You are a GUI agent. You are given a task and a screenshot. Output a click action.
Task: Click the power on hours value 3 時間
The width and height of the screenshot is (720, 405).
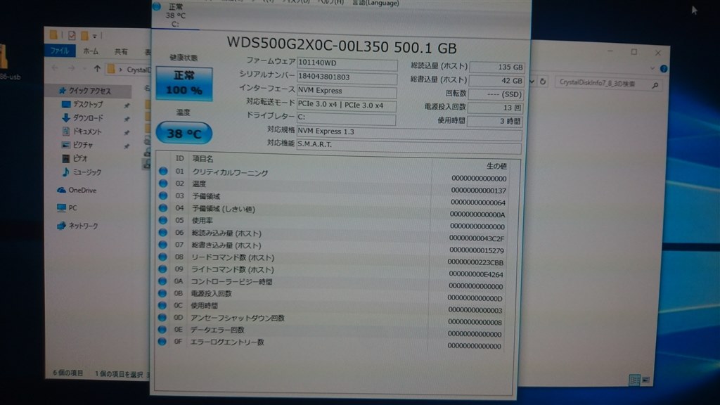coord(495,121)
